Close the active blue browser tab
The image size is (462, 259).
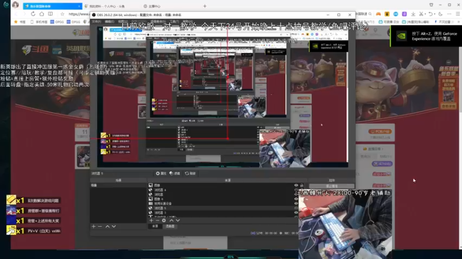[79, 6]
